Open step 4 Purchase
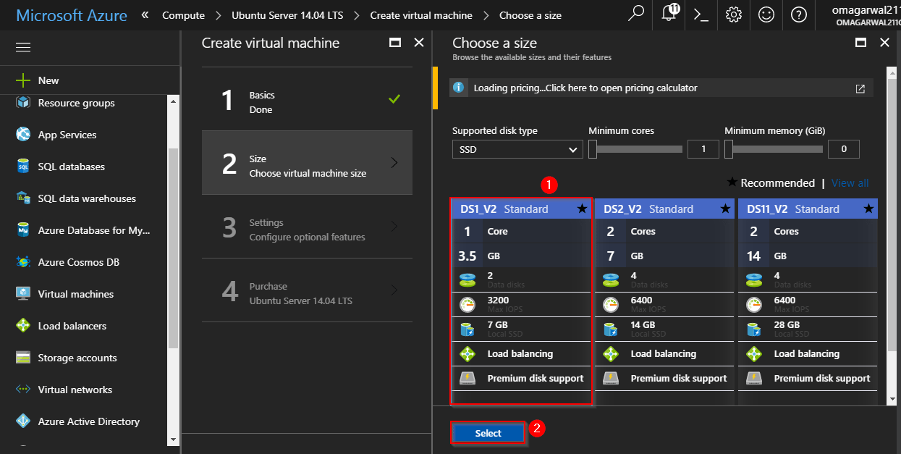 307,290
